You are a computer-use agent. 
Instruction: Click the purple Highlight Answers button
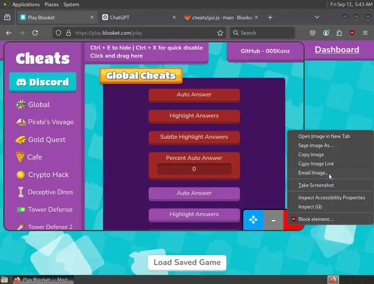[194, 215]
